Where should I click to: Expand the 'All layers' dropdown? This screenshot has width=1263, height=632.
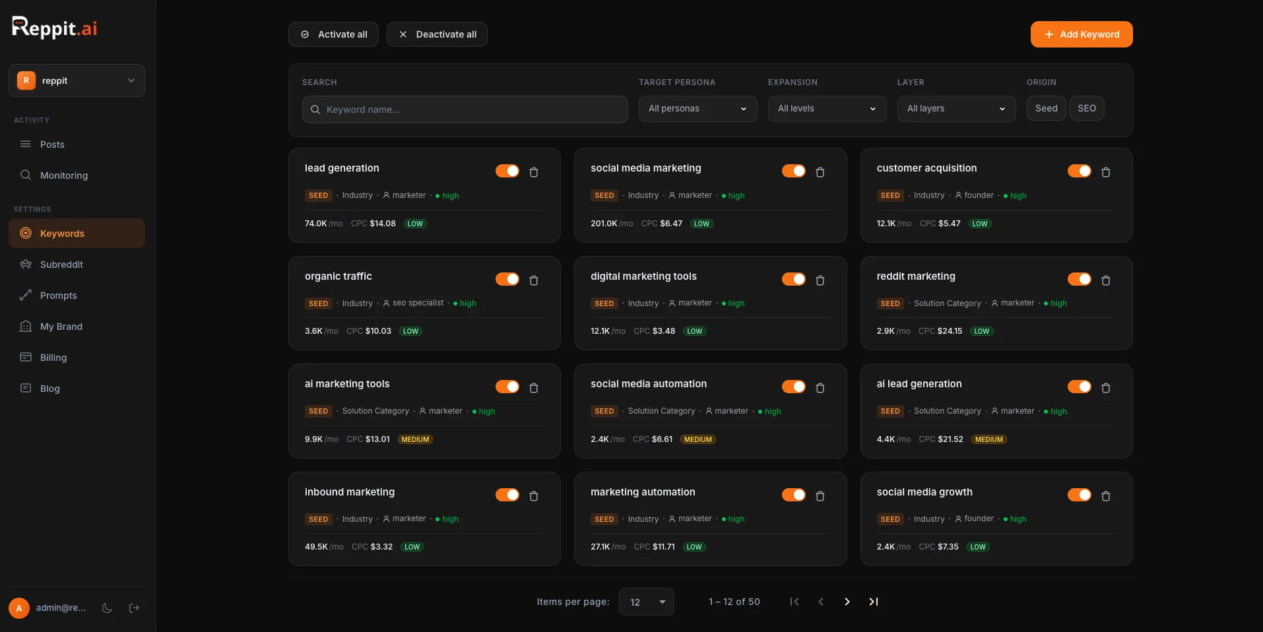coord(956,108)
